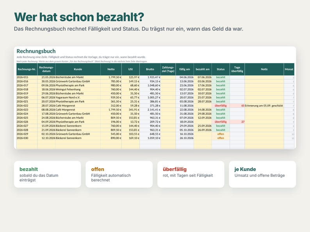This screenshot has height=232, width=310.
Task: Click invoice number cell 2026-030
Action: 27,138
